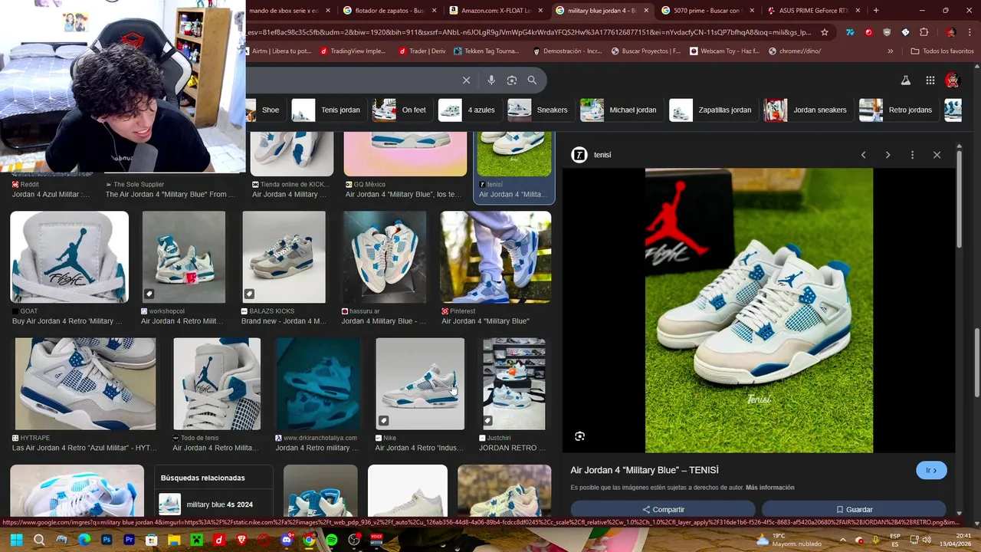The width and height of the screenshot is (981, 552).
Task: Open the Google apps grid
Action: (930, 80)
